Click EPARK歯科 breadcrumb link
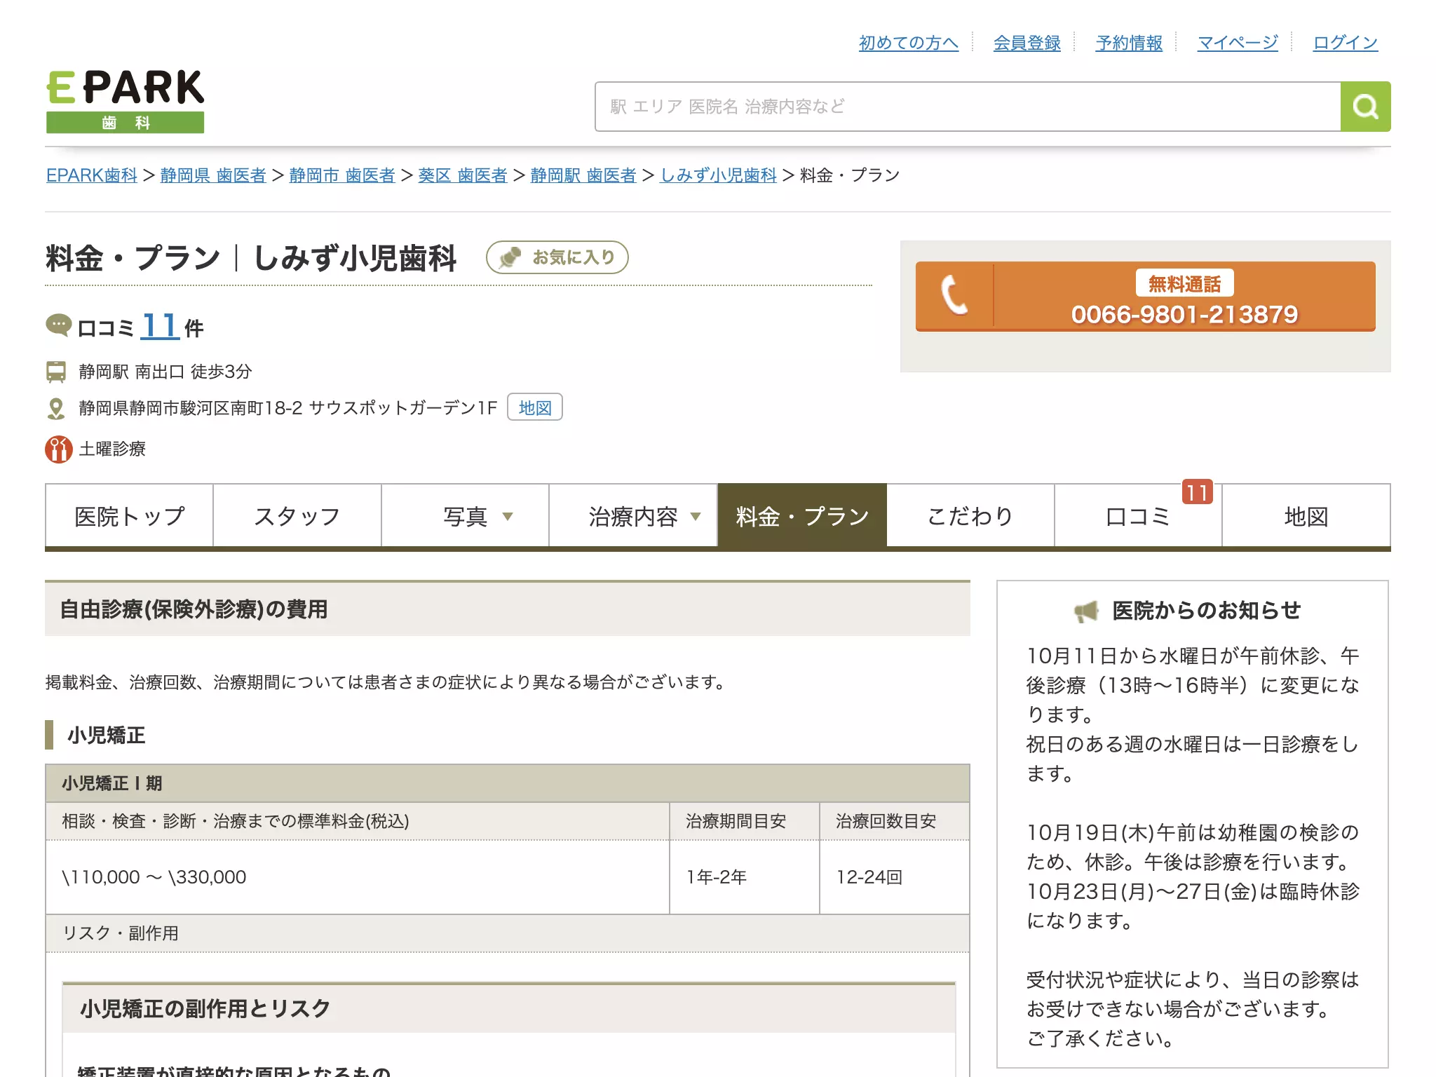This screenshot has height=1077, width=1436. [x=92, y=175]
